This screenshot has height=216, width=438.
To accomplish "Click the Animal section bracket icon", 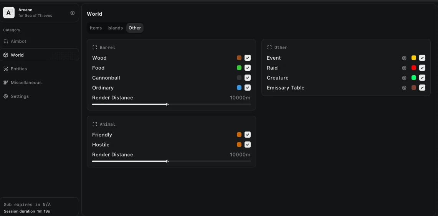I will 94,124.
